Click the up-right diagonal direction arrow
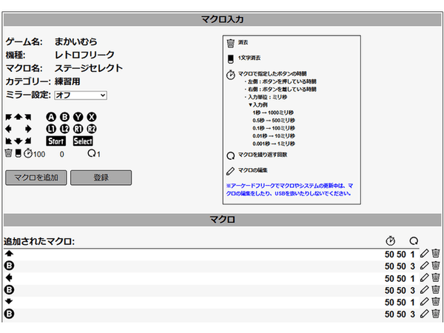Image resolution: width=444 pixels, height=333 pixels. 28,117
